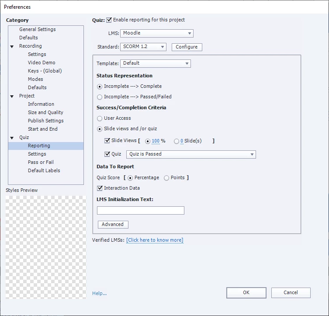The image size is (329, 316).
Task: Select Incomplete to Passed/Failed radio option
Action: pos(100,97)
